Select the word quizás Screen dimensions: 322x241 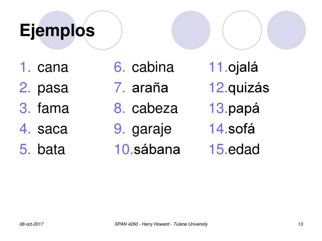tap(248, 88)
